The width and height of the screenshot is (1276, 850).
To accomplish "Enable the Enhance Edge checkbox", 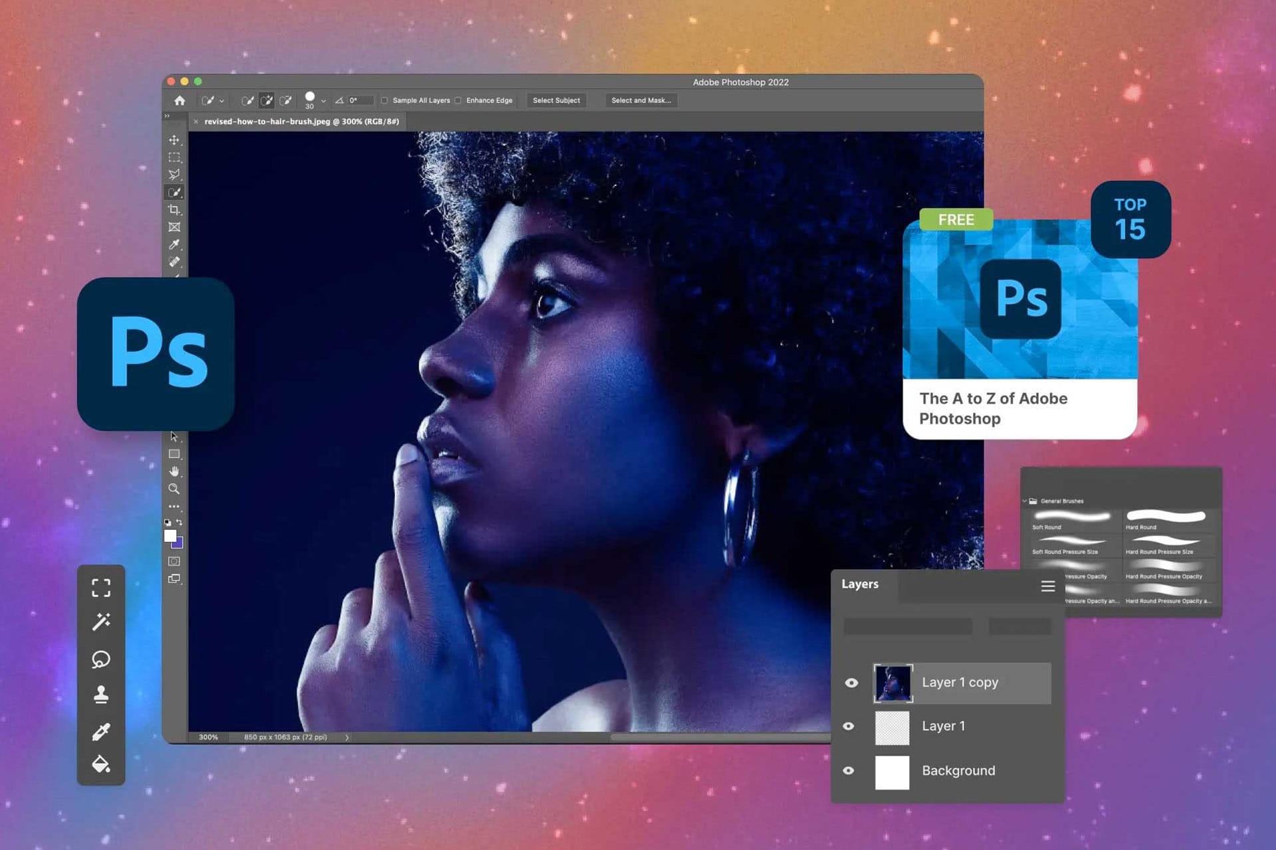I will click(458, 100).
